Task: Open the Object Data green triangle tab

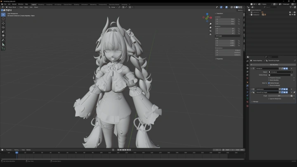Action: pos(247,99)
